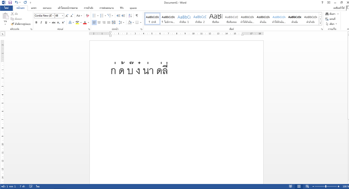Viewport: 349px width, 189px height.
Task: Apply subscript formatting
Action: click(x=58, y=23)
